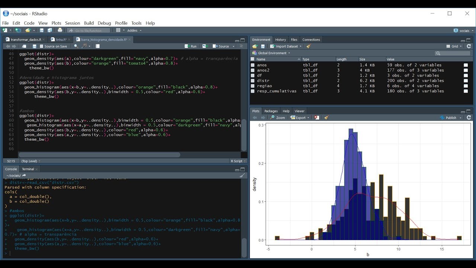Click the Print icon in main toolbar
The image size is (476, 268).
coord(60,31)
